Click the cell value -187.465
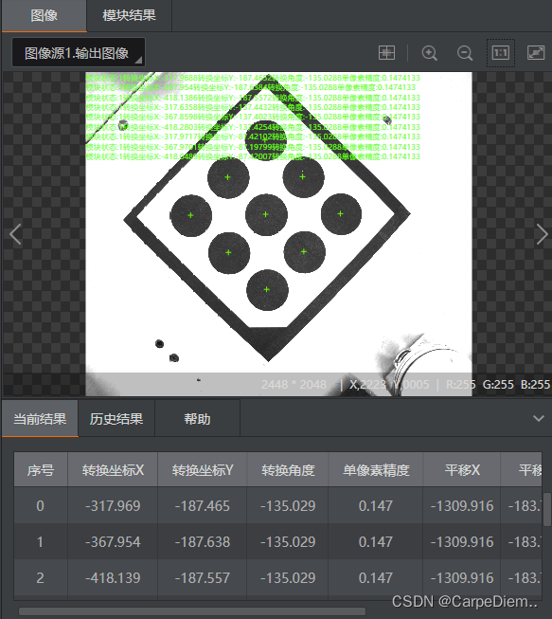 [x=203, y=505]
